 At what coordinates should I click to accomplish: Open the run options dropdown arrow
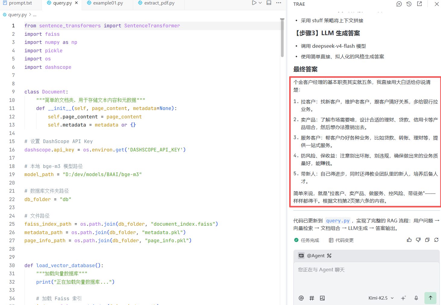(x=260, y=3)
